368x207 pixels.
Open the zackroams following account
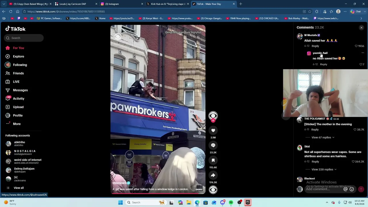pos(20,179)
